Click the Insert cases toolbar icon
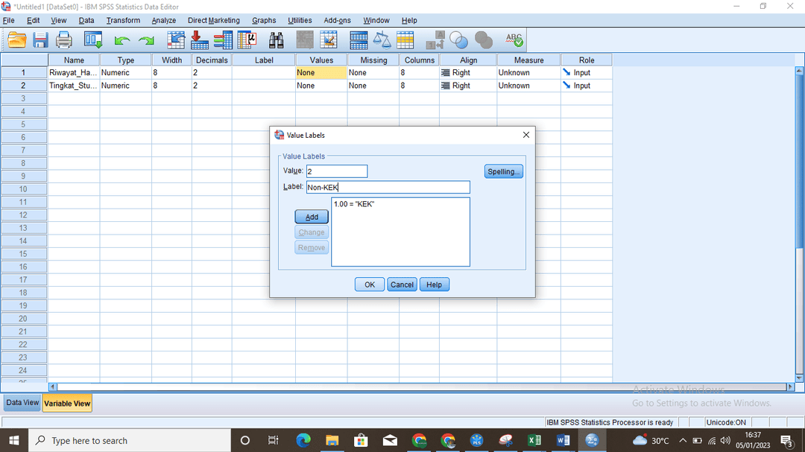 pos(304,40)
